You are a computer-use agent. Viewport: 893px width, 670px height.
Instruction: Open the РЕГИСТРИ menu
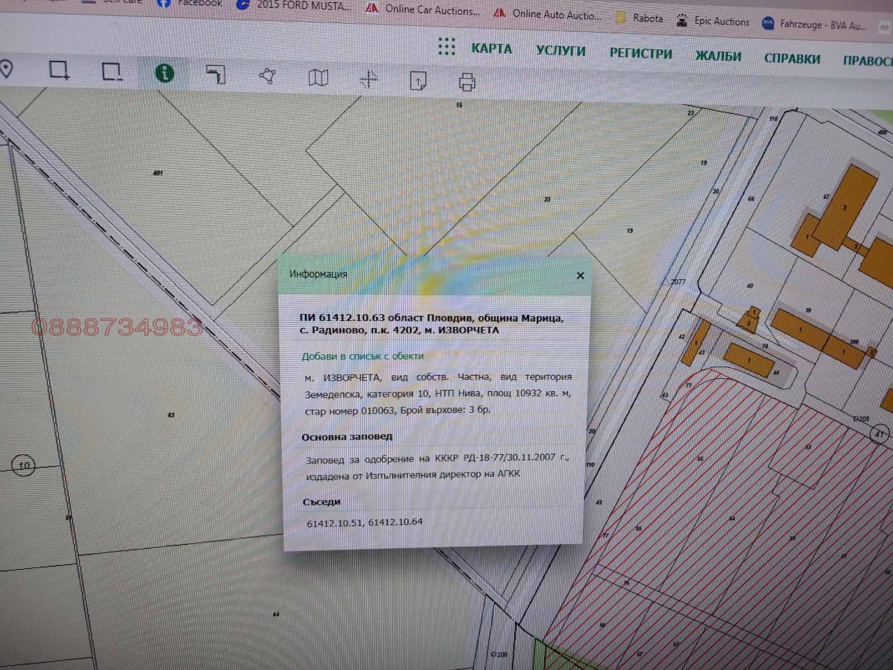641,54
